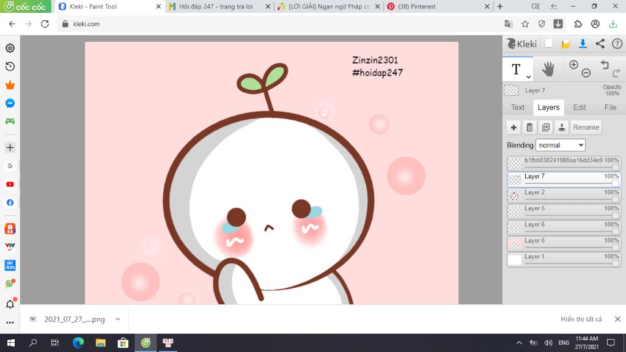Select Layer 7 in the layer list
Viewport: 626px width, 352px height.
tap(564, 179)
